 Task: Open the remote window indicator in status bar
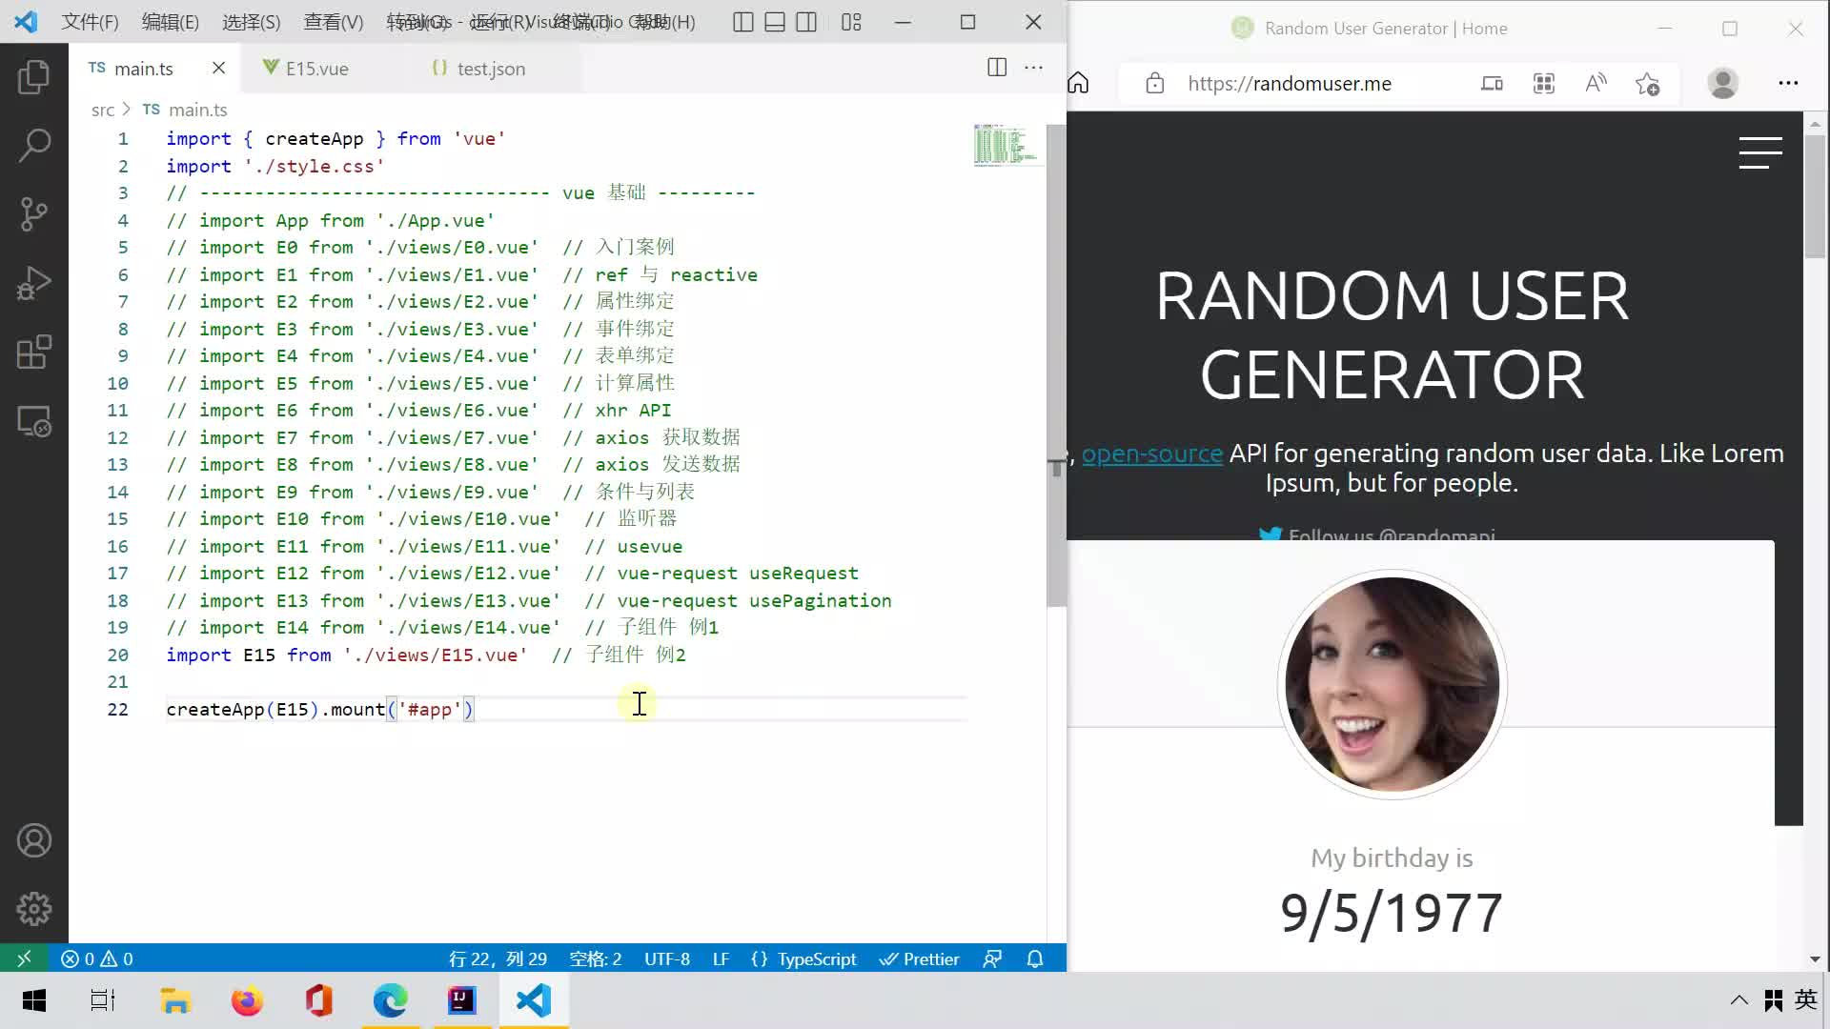[x=24, y=958]
